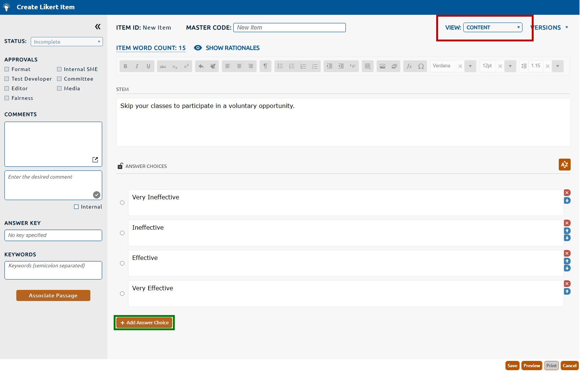Click the insert image icon

[383, 66]
